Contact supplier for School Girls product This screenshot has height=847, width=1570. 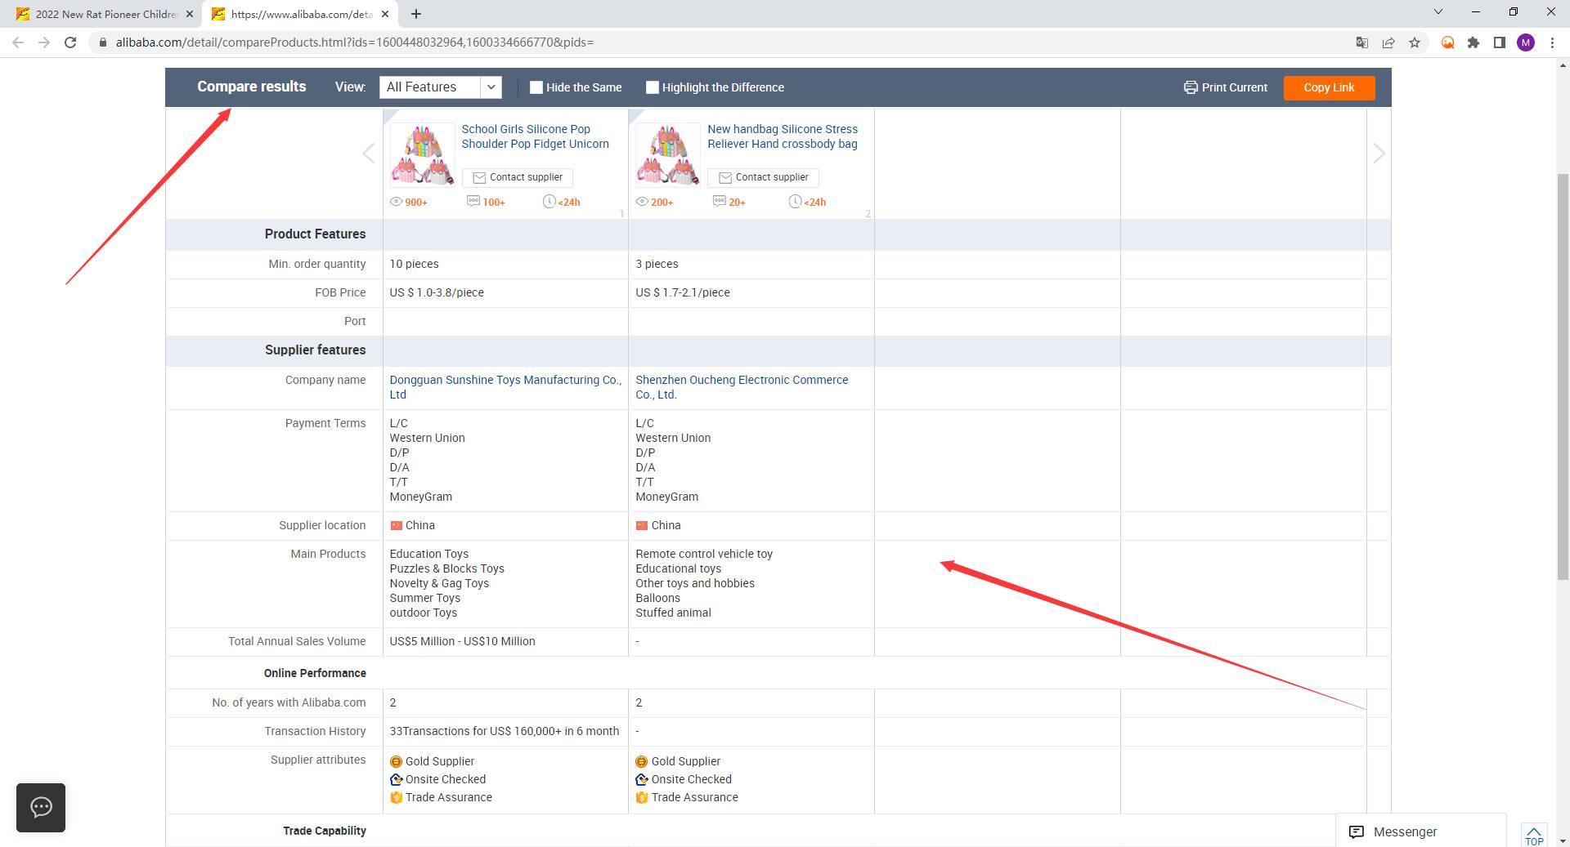[518, 177]
